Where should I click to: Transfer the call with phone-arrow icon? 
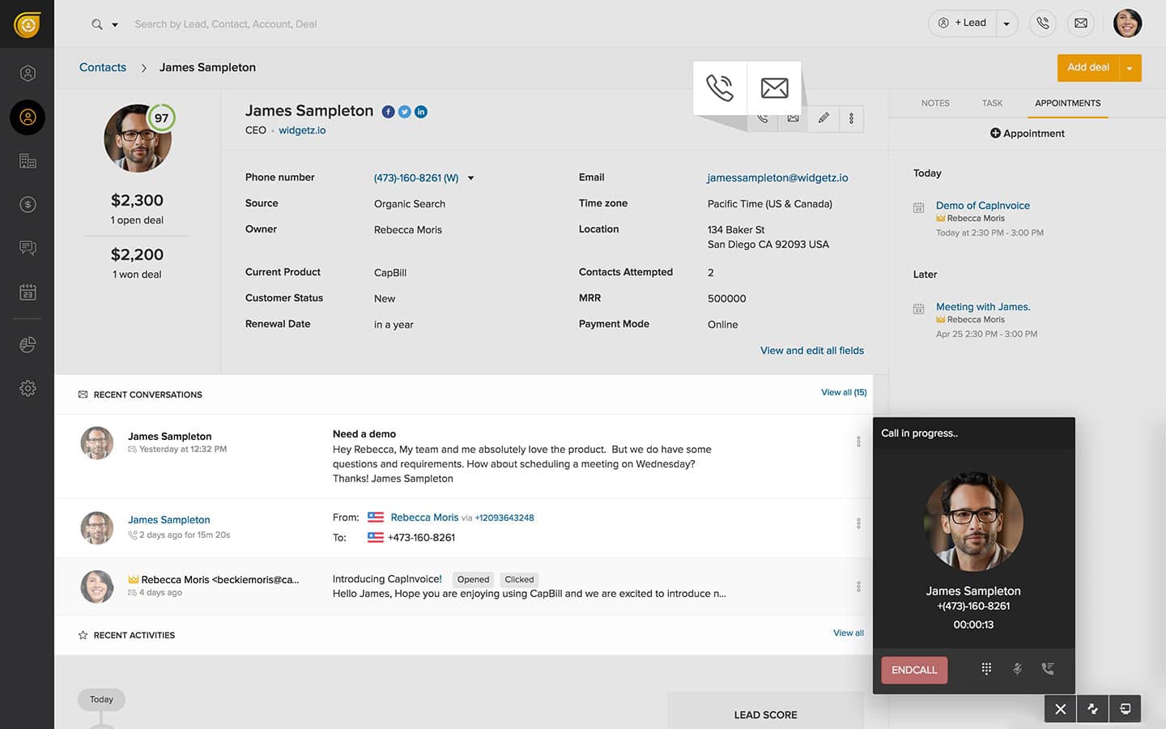pos(1048,669)
